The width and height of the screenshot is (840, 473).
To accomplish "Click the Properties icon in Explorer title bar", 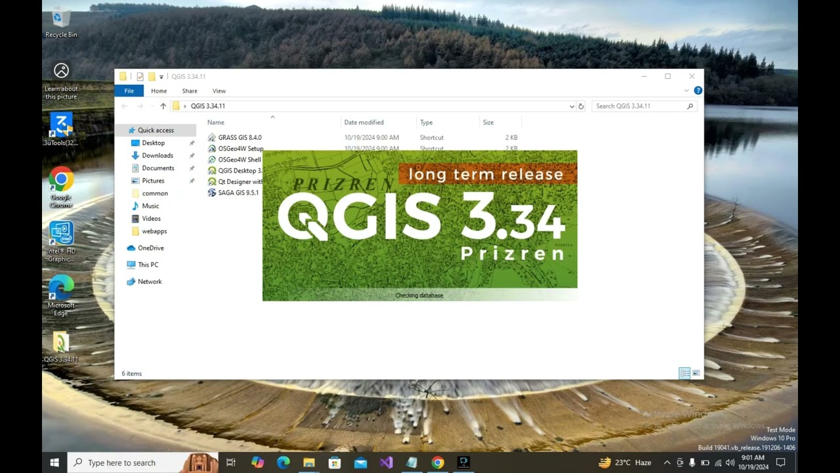I will (x=140, y=77).
